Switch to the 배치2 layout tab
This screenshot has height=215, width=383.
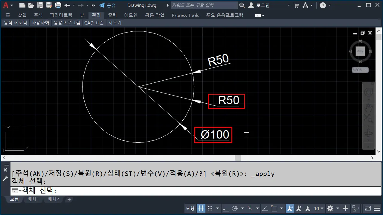coord(53,199)
